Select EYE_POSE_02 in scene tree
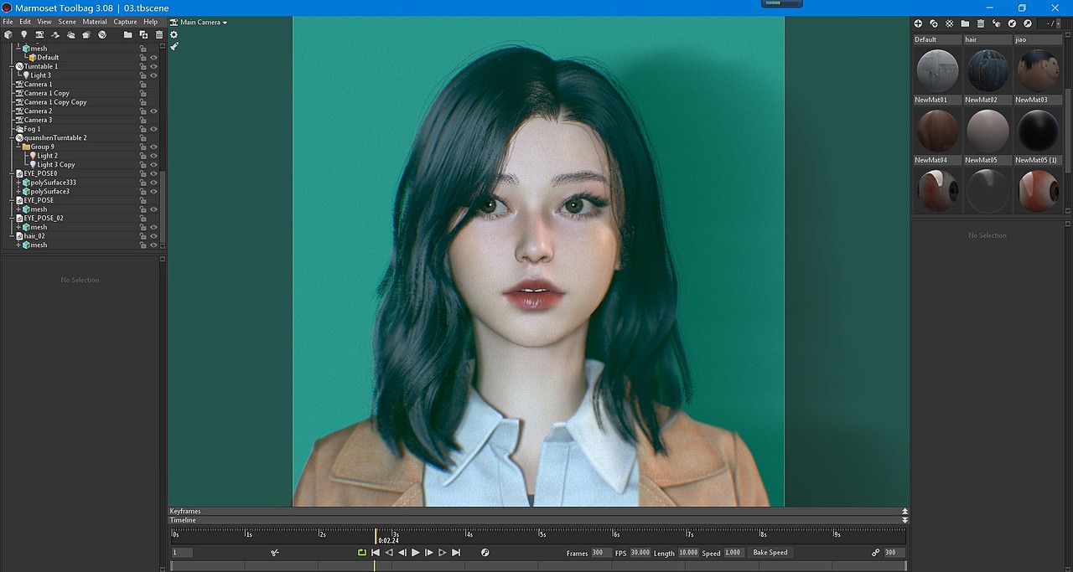Image resolution: width=1073 pixels, height=572 pixels. point(44,219)
